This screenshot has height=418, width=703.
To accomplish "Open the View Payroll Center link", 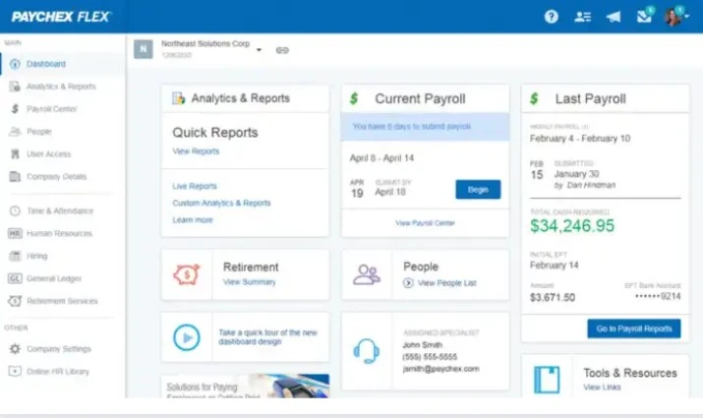I will click(x=425, y=223).
